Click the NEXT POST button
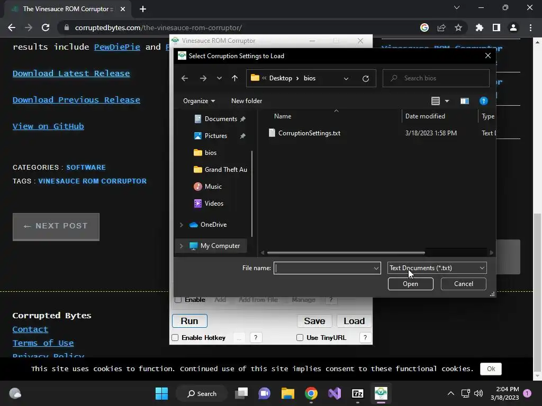 pyautogui.click(x=56, y=226)
